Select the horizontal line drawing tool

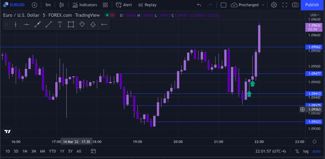pos(27,24)
